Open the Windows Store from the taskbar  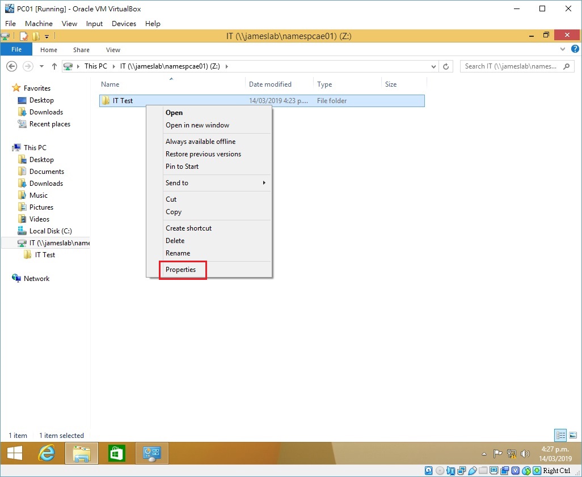116,453
